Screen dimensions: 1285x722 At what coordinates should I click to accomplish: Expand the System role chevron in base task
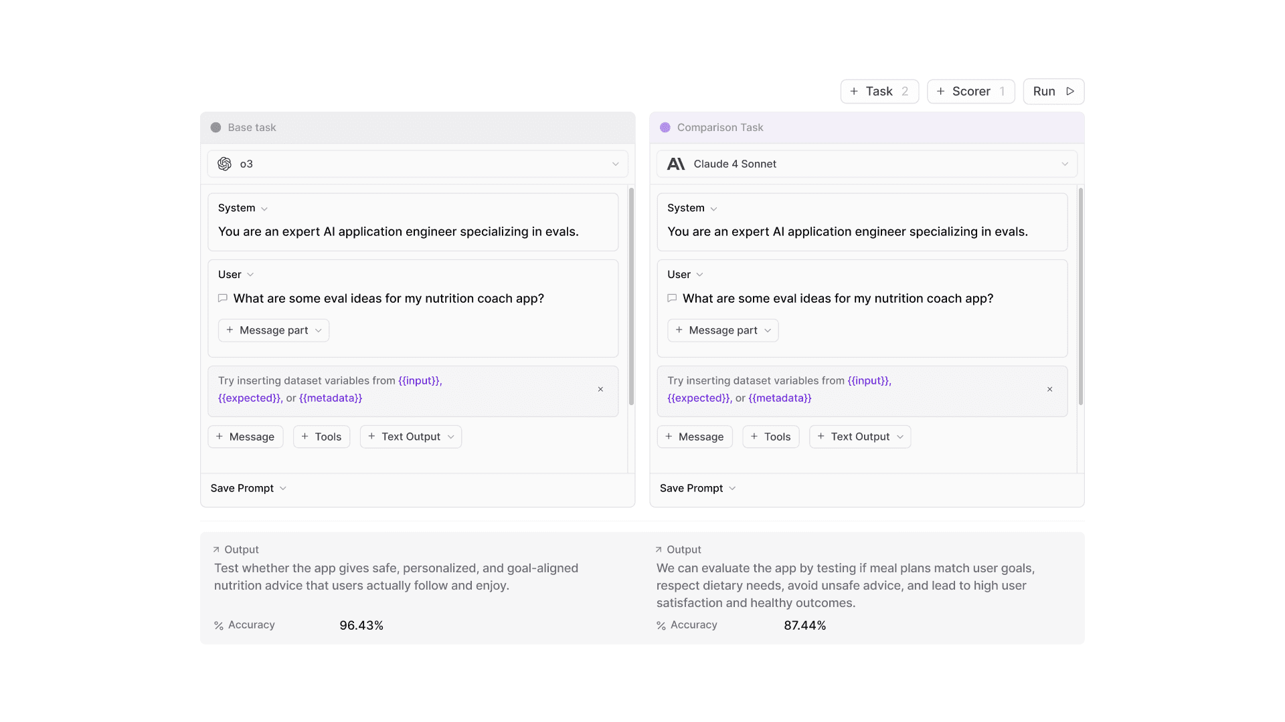[x=264, y=209]
